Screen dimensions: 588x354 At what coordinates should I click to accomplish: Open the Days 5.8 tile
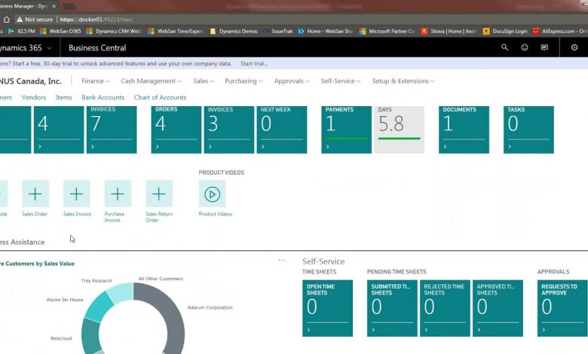tap(400, 130)
